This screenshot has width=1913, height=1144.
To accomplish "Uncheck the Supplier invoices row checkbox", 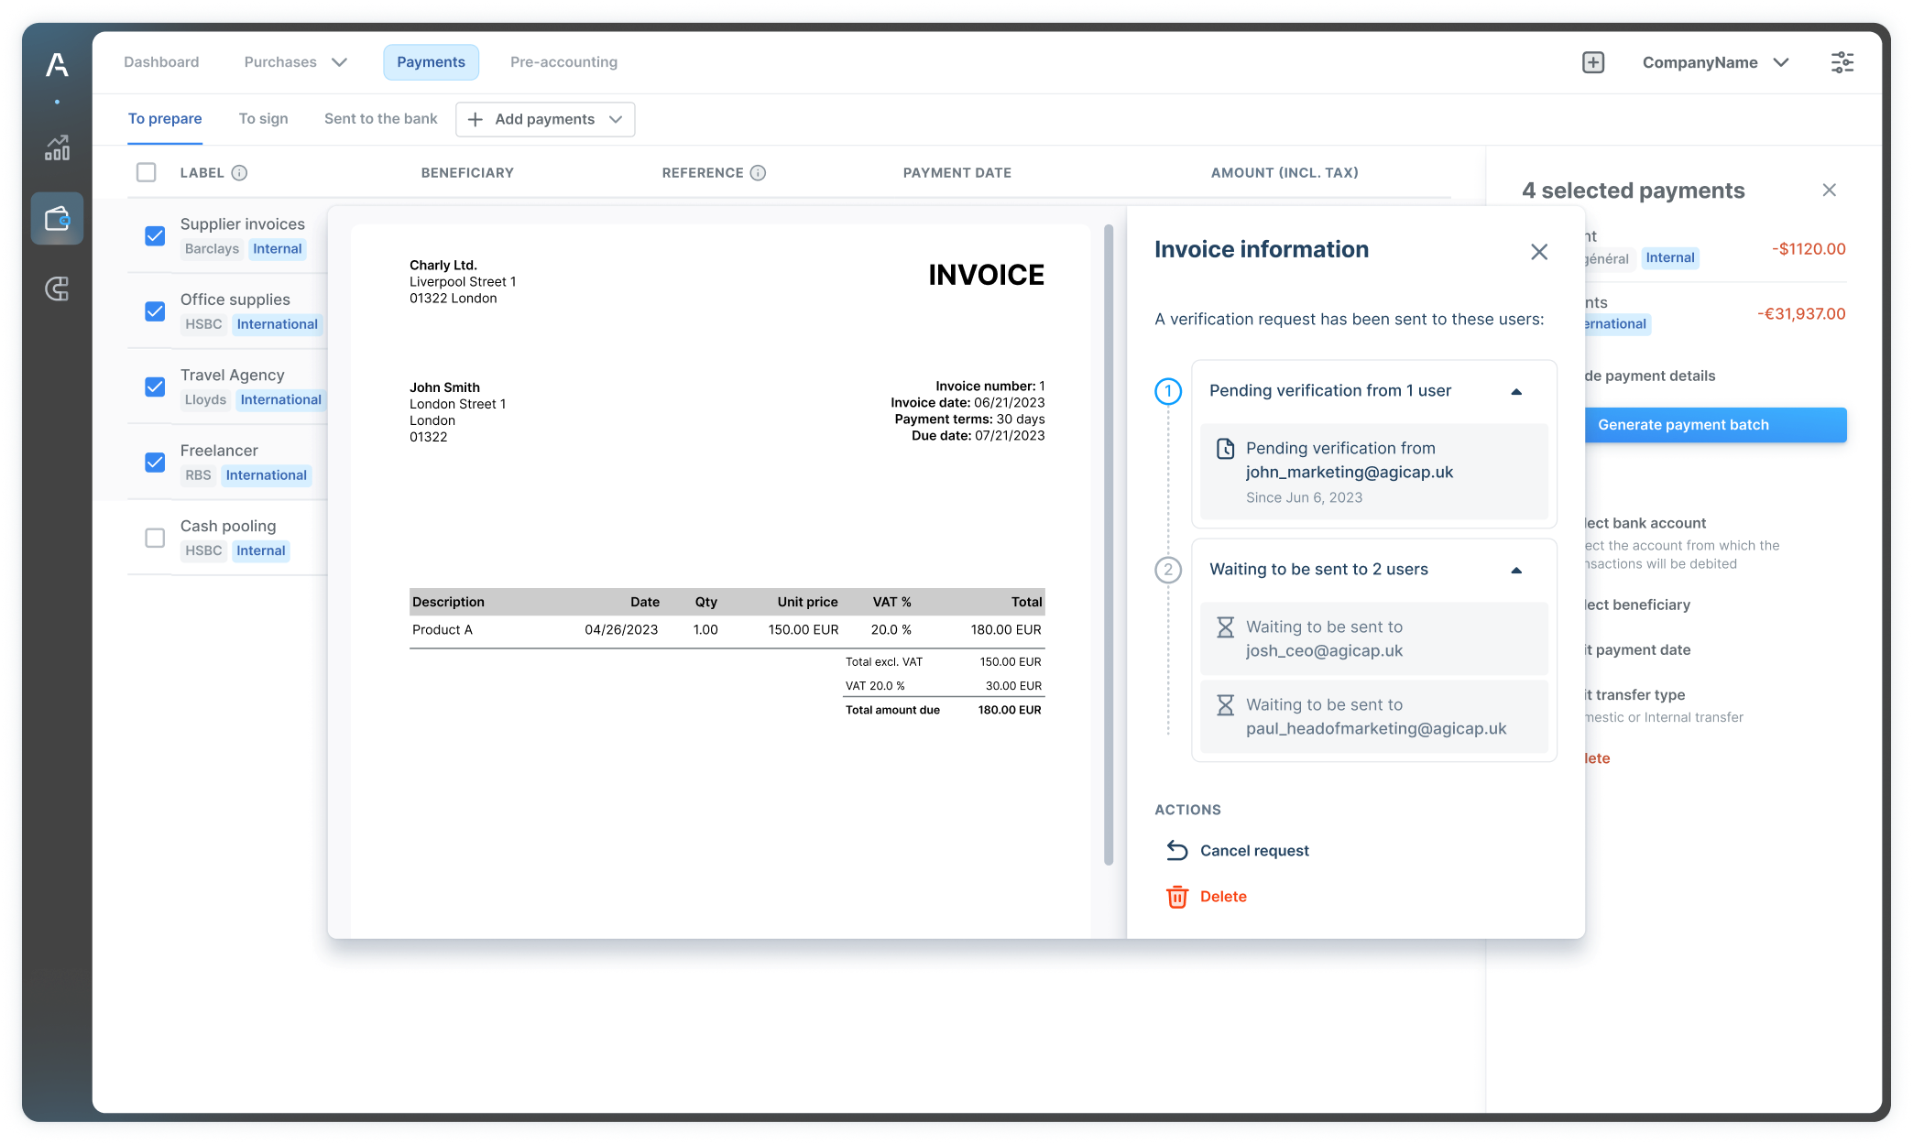I will 153,235.
